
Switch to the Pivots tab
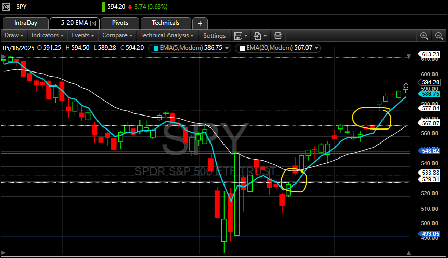[x=120, y=23]
